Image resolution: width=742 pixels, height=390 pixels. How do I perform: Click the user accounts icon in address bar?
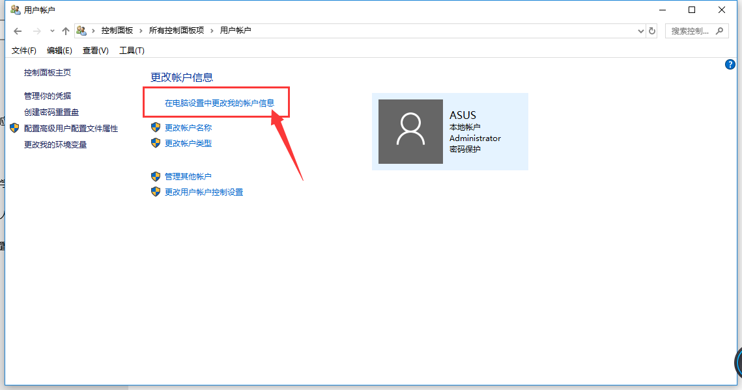[81, 31]
